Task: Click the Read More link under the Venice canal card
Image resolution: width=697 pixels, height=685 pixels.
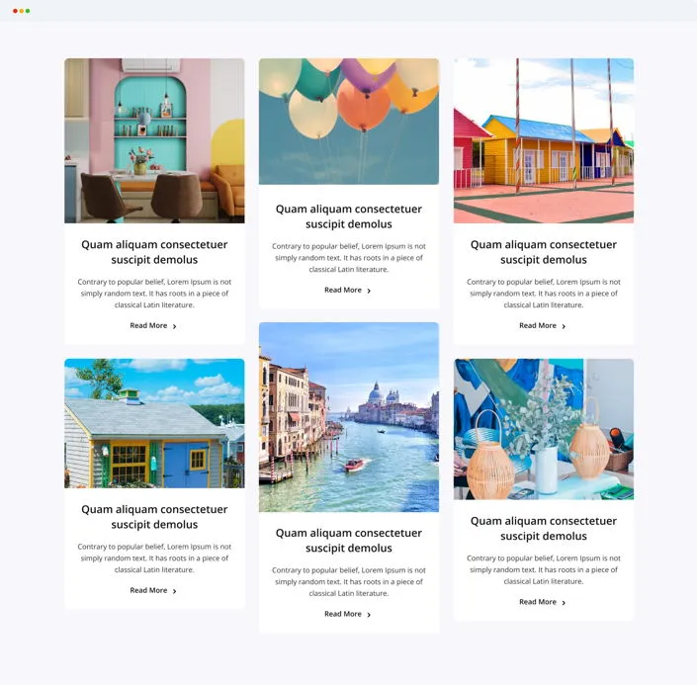Action: 343,614
